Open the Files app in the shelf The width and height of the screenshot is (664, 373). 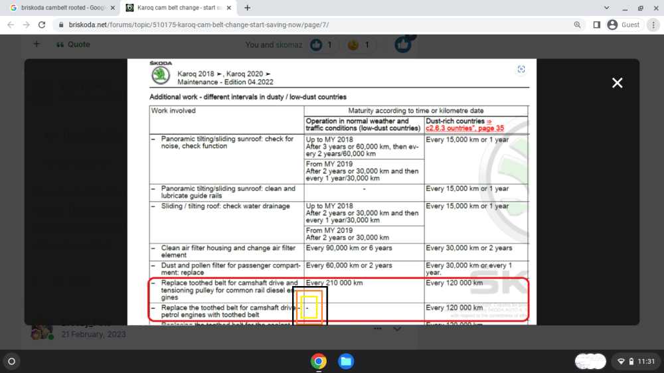click(346, 362)
